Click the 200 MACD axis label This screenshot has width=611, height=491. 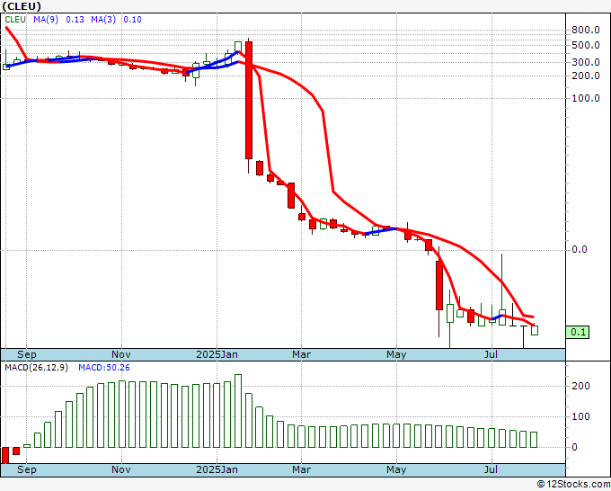(x=580, y=386)
